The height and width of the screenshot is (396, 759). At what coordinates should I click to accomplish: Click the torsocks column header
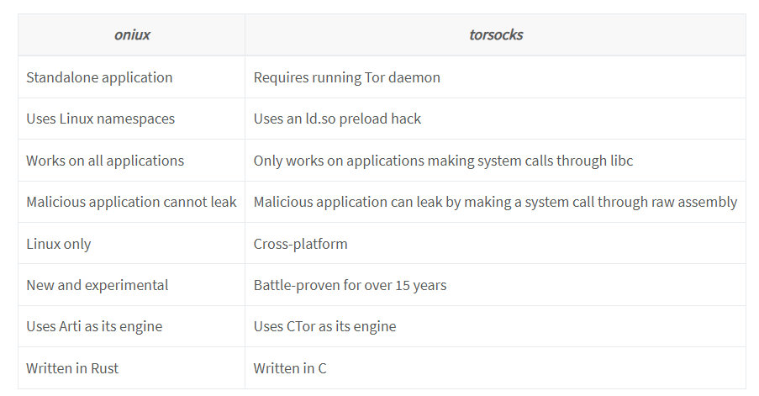(x=496, y=35)
